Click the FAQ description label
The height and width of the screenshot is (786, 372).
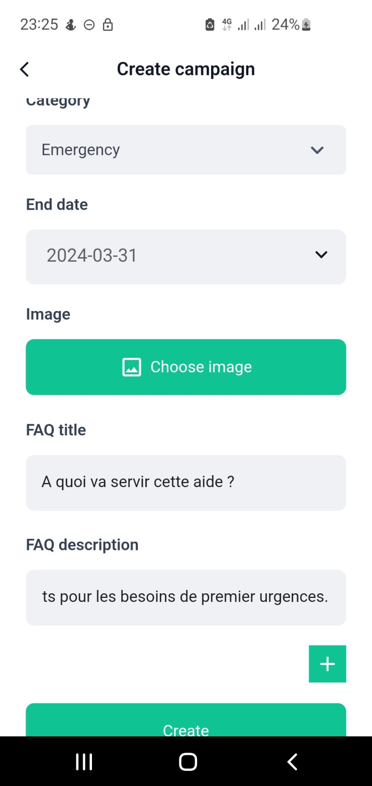[x=82, y=545]
